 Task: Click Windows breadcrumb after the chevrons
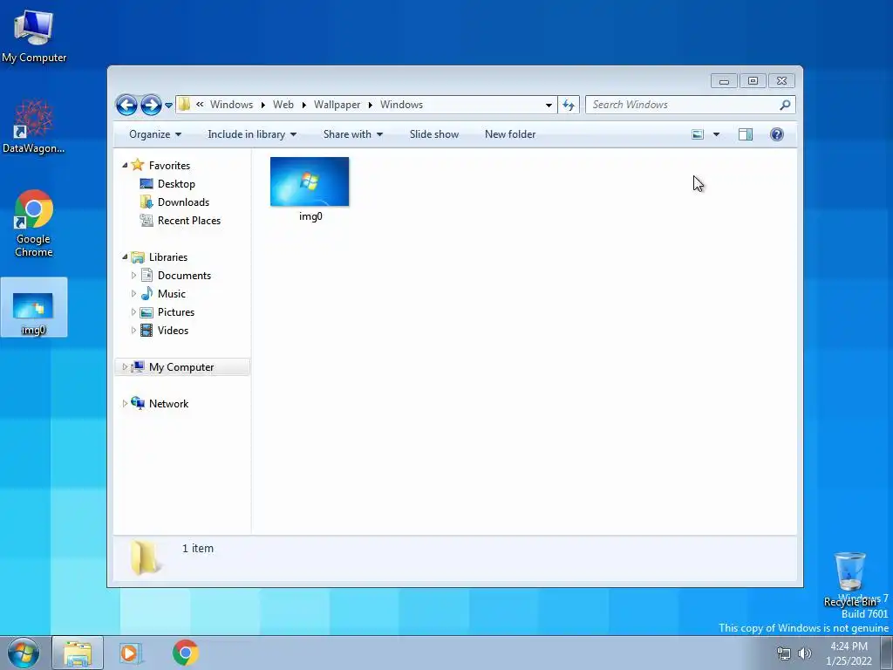coord(231,105)
